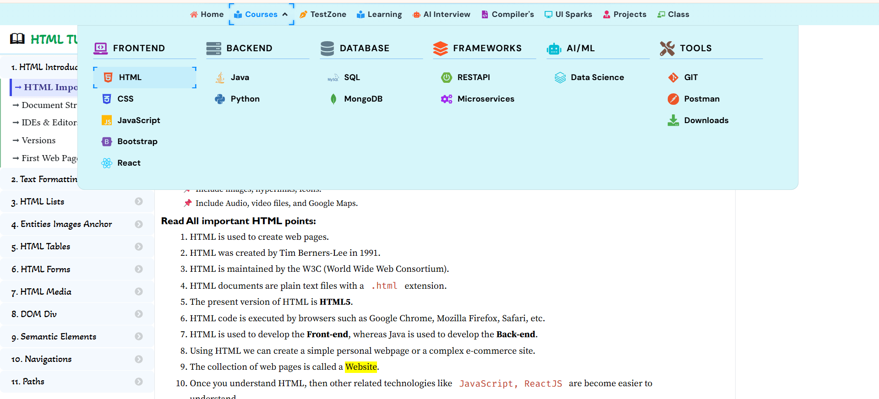Click the Bootstrap B icon

coord(107,142)
